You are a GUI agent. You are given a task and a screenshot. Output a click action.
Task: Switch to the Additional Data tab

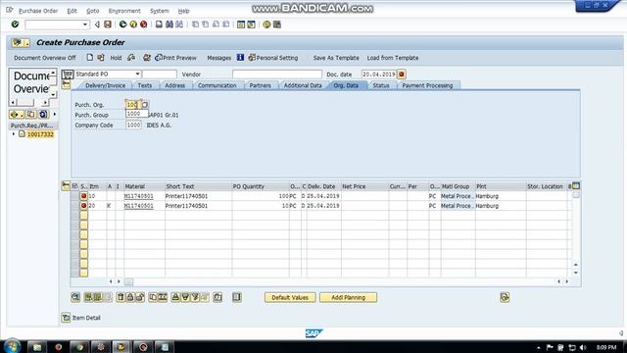(303, 85)
